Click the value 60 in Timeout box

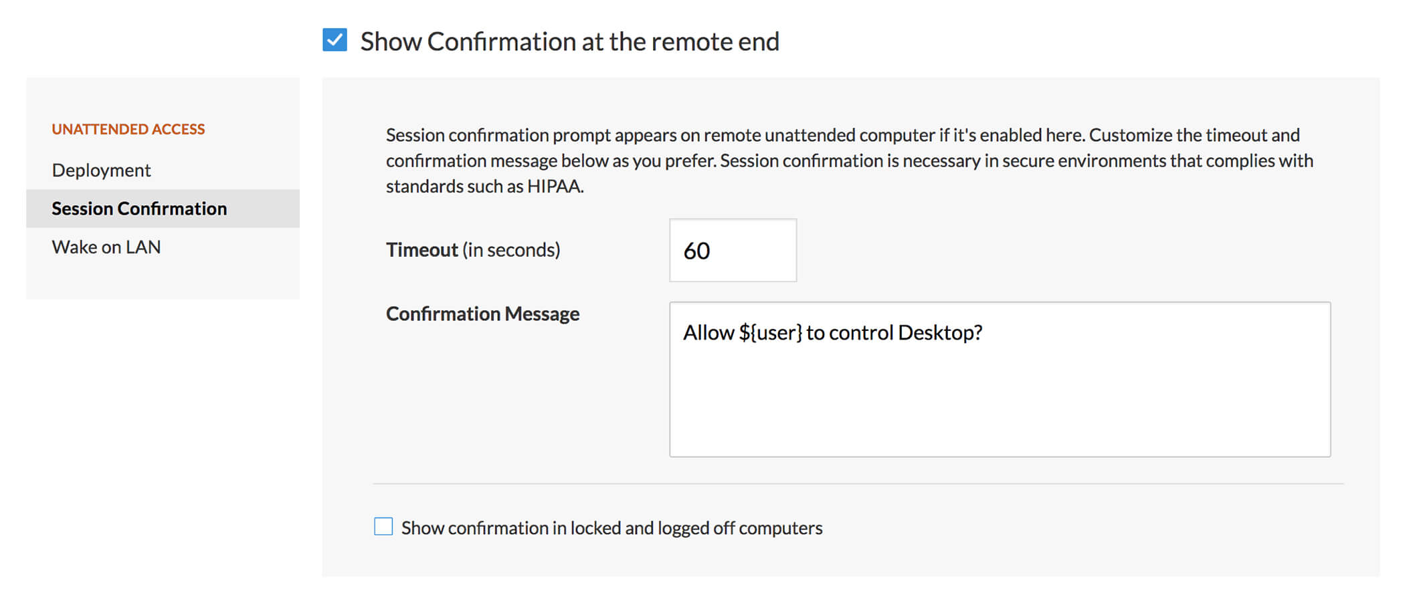click(696, 251)
